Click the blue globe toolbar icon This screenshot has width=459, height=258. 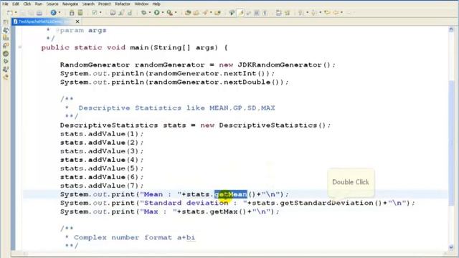(x=53, y=13)
